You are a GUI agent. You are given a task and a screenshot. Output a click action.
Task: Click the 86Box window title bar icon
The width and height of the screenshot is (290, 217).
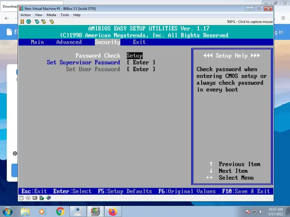21,9
